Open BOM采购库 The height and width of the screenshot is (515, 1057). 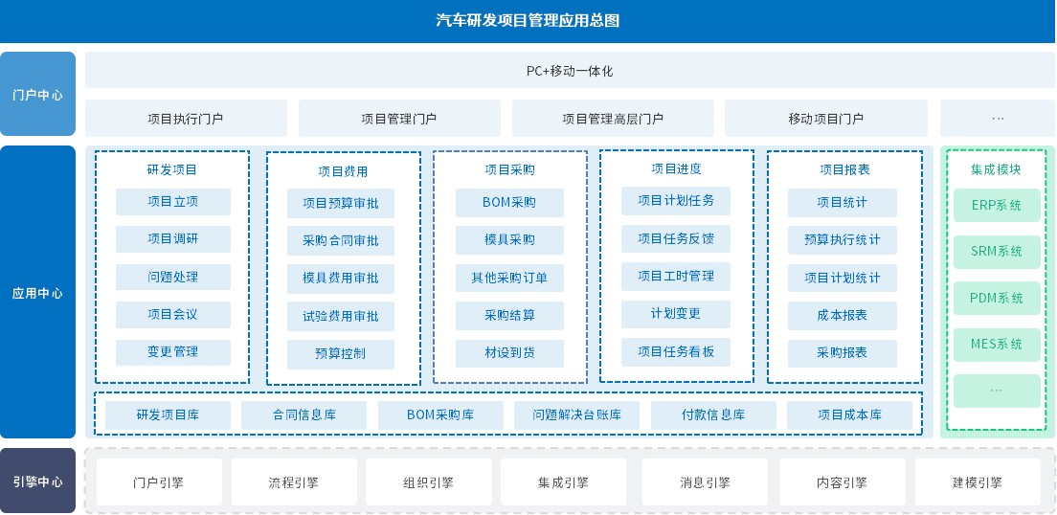440,415
